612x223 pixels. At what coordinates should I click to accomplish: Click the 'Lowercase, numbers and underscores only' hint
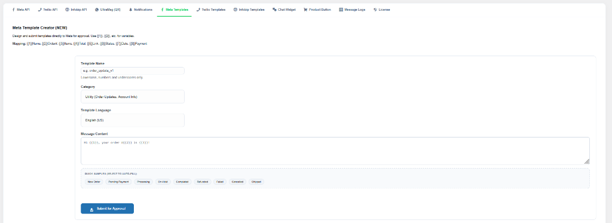click(x=112, y=77)
